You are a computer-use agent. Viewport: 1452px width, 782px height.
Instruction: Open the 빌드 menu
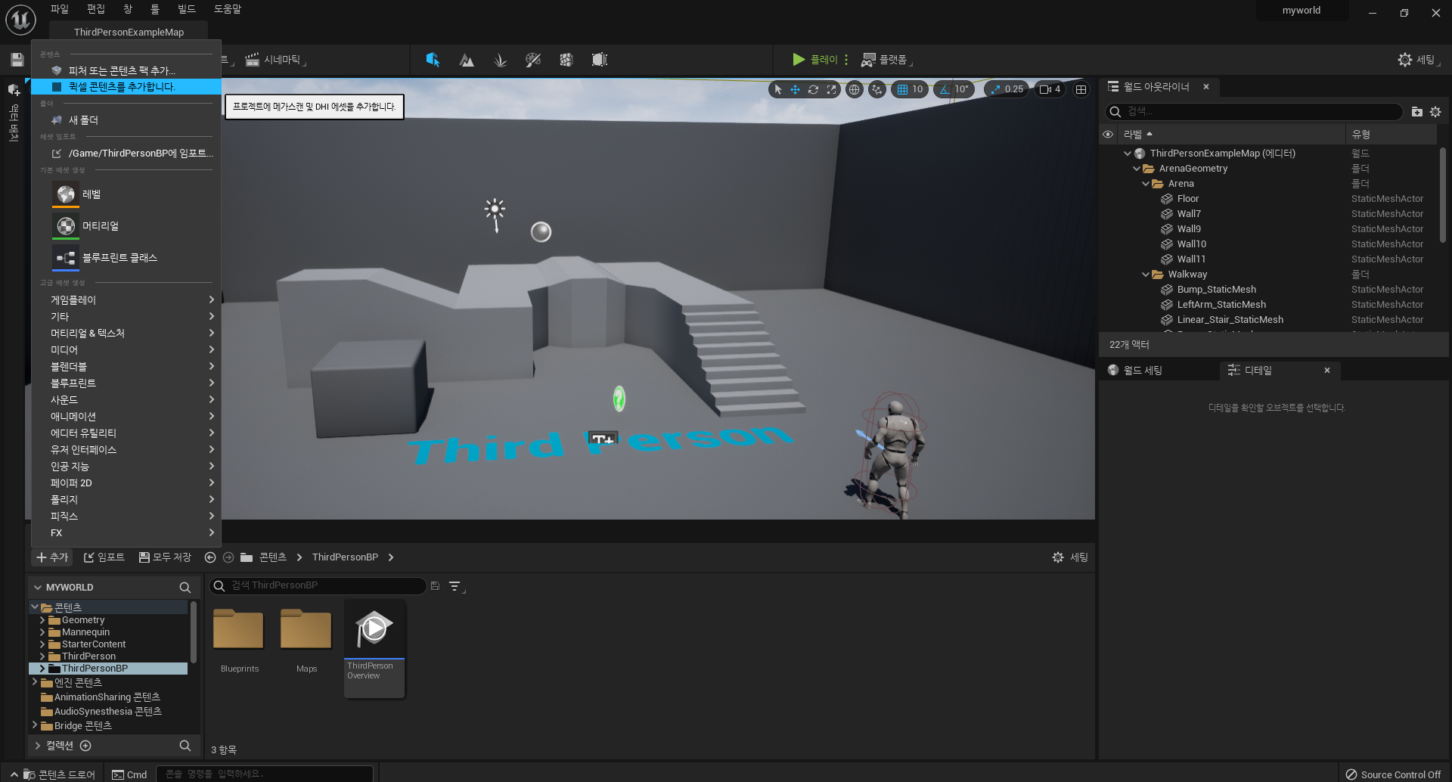pyautogui.click(x=186, y=9)
